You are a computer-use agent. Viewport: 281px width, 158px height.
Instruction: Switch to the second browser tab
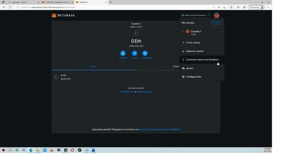click(x=58, y=2)
